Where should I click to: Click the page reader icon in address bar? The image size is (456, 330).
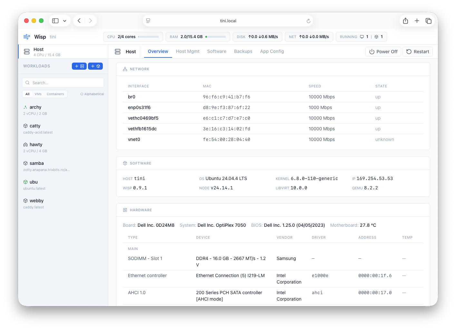pyautogui.click(x=148, y=21)
